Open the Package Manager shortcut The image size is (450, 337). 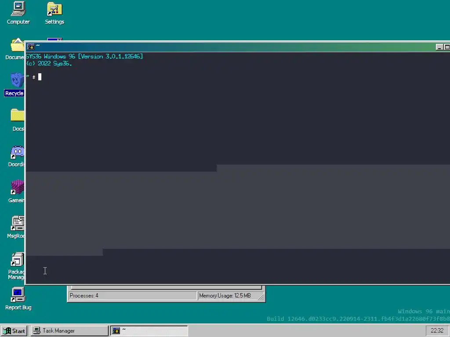[x=17, y=266]
